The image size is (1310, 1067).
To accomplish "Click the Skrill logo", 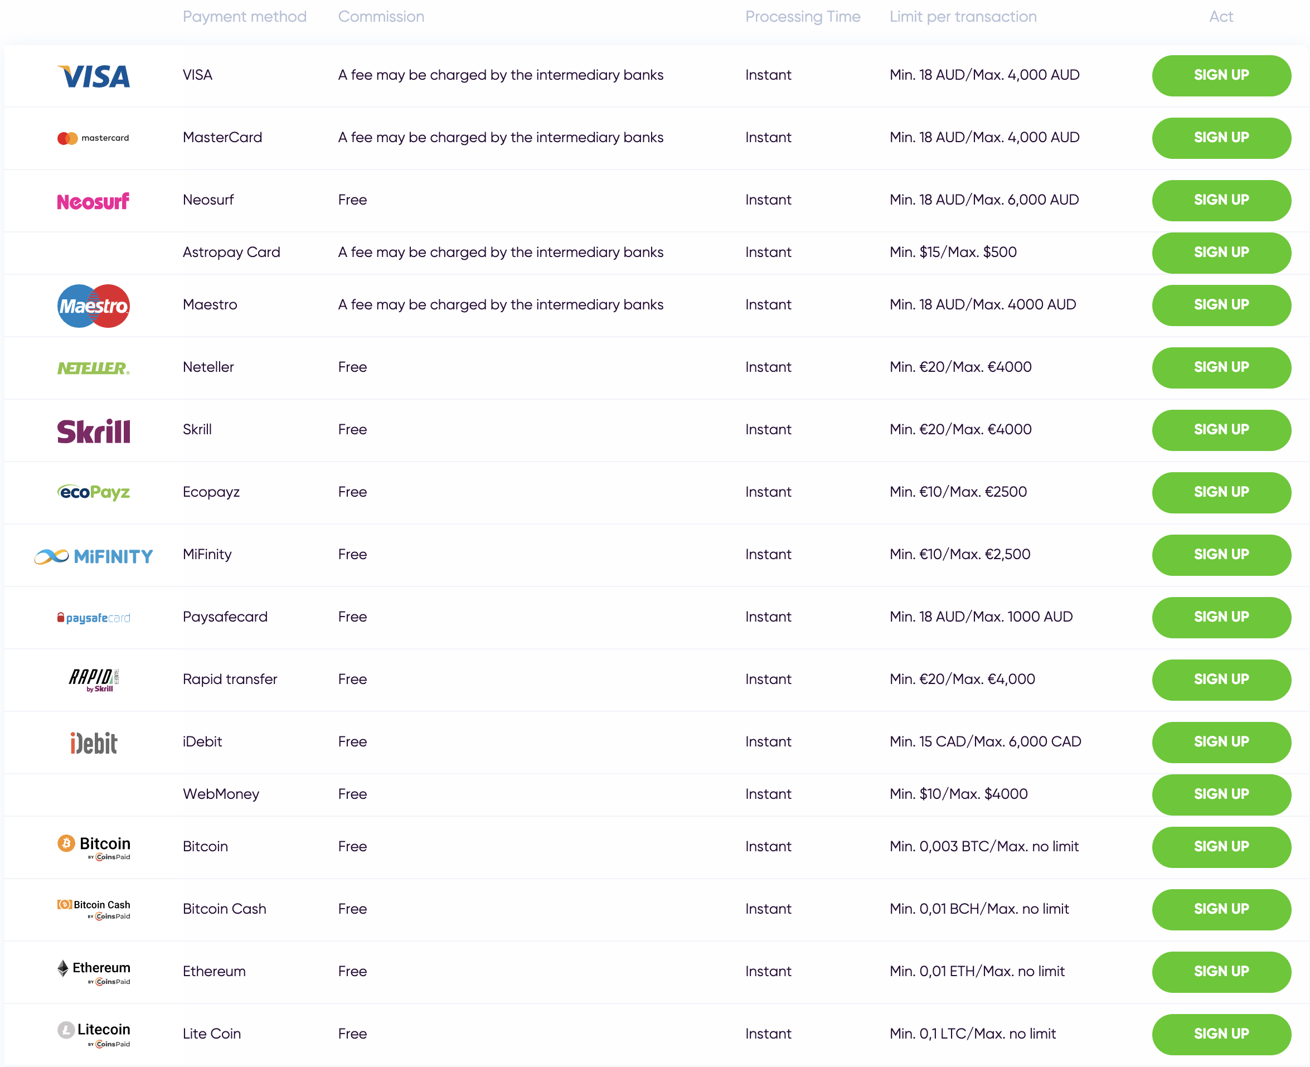I will point(94,431).
